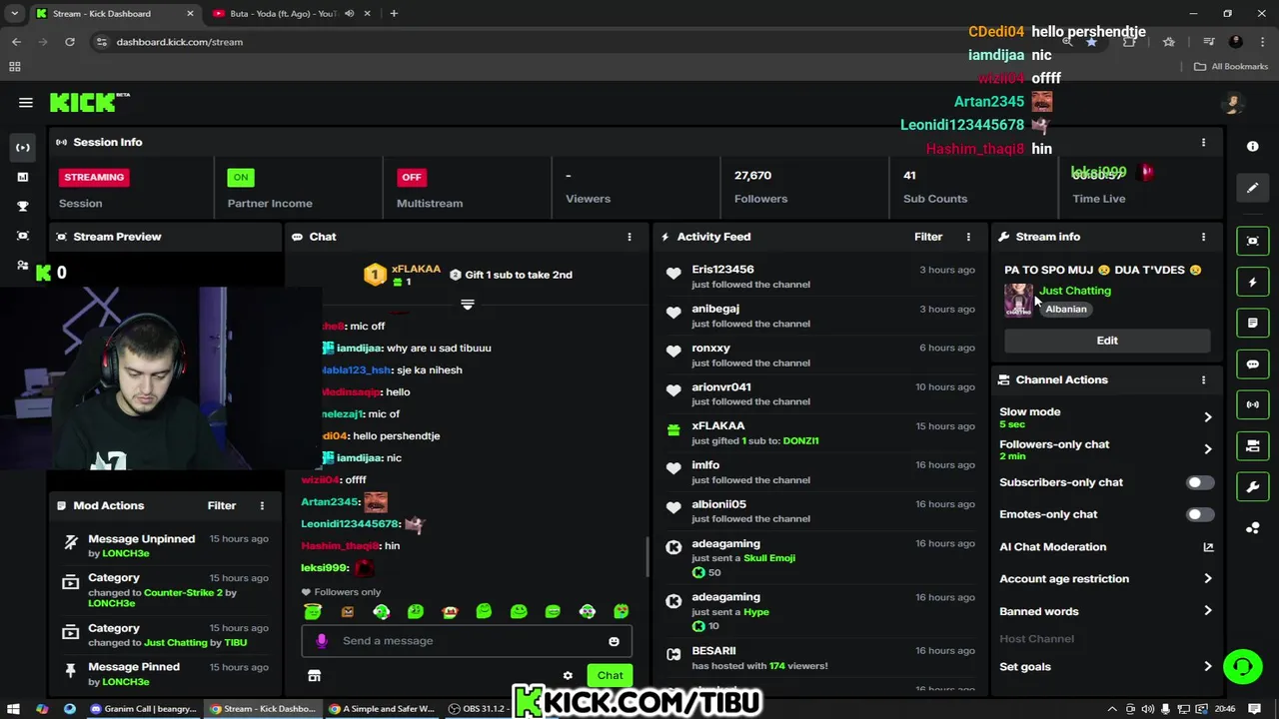Open Mod Actions options menu
This screenshot has height=719, width=1279.
point(262,505)
